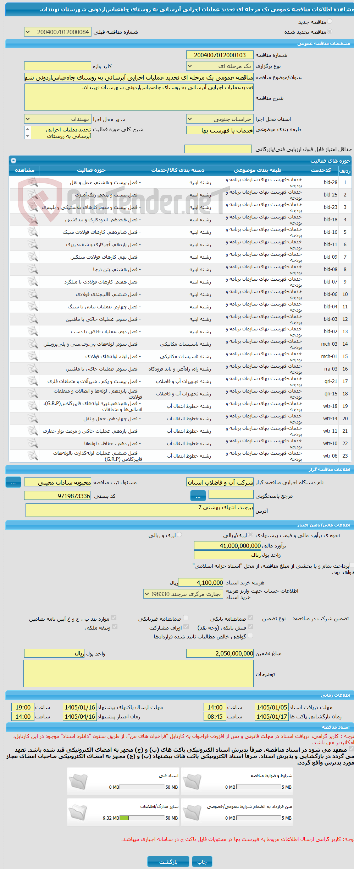Image resolution: width=354 pixels, height=869 pixels.
Task: Click the برآورد مالی amount field
Action: pos(228,546)
